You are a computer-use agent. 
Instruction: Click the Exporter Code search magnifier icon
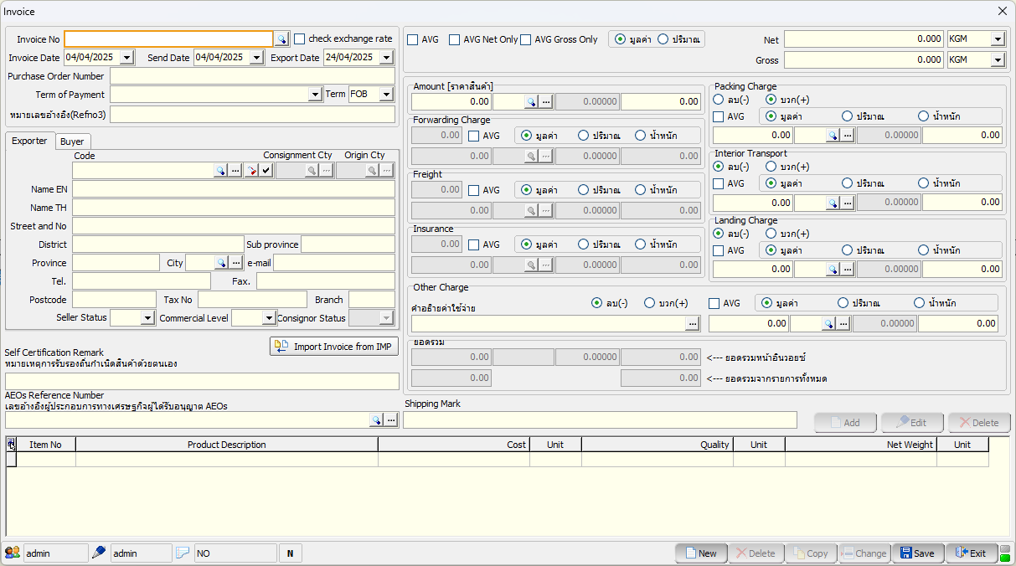(x=220, y=171)
